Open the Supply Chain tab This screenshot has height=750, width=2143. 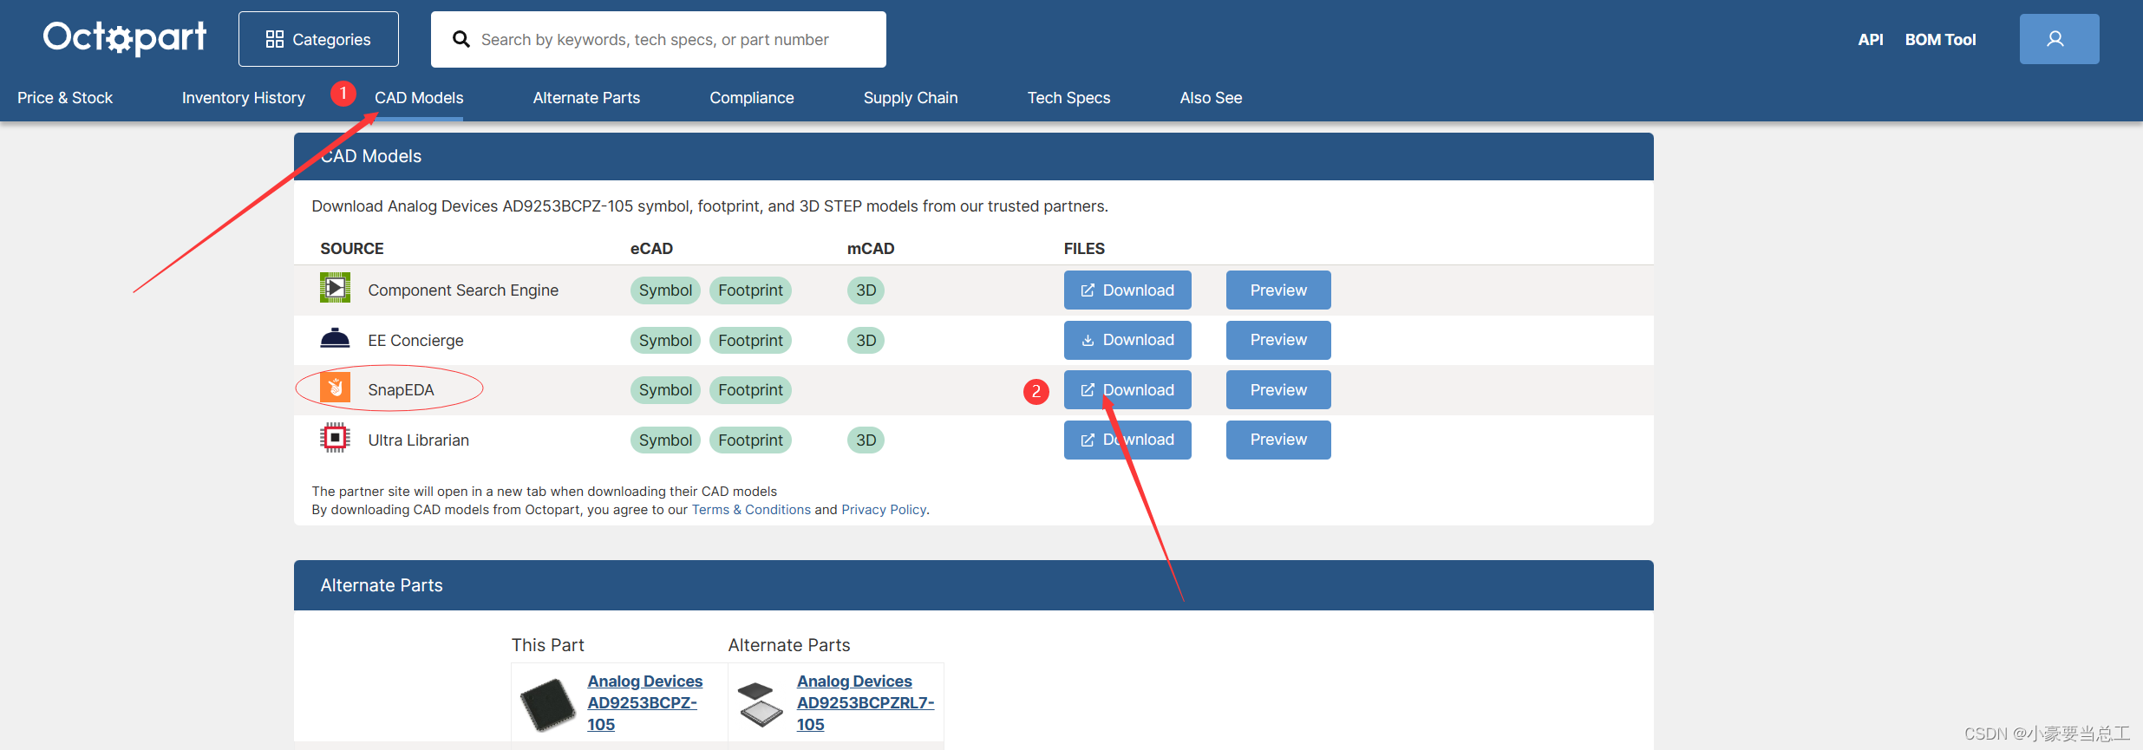[x=911, y=98]
